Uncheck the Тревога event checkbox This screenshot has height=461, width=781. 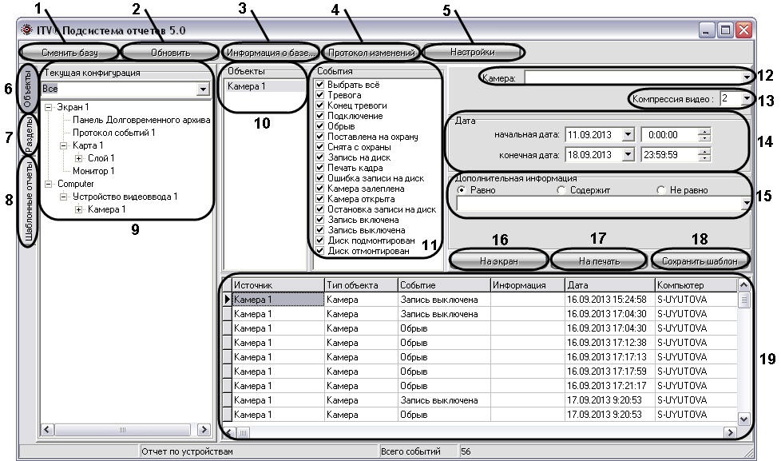(320, 94)
